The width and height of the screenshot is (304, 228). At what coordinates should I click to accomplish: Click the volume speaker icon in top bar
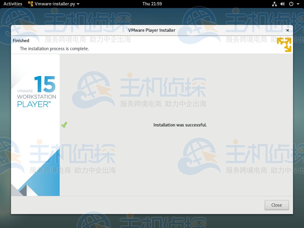click(282, 4)
